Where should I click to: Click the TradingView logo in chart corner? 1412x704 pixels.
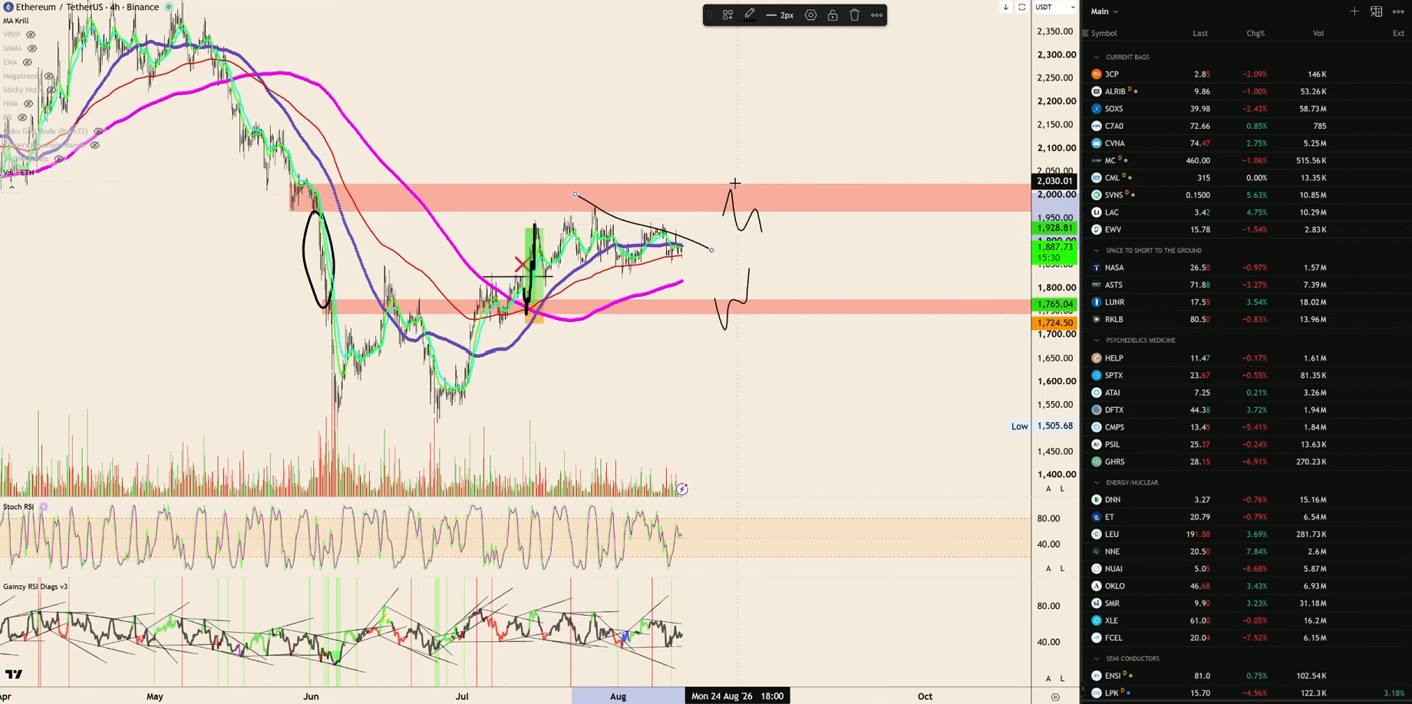click(14, 675)
